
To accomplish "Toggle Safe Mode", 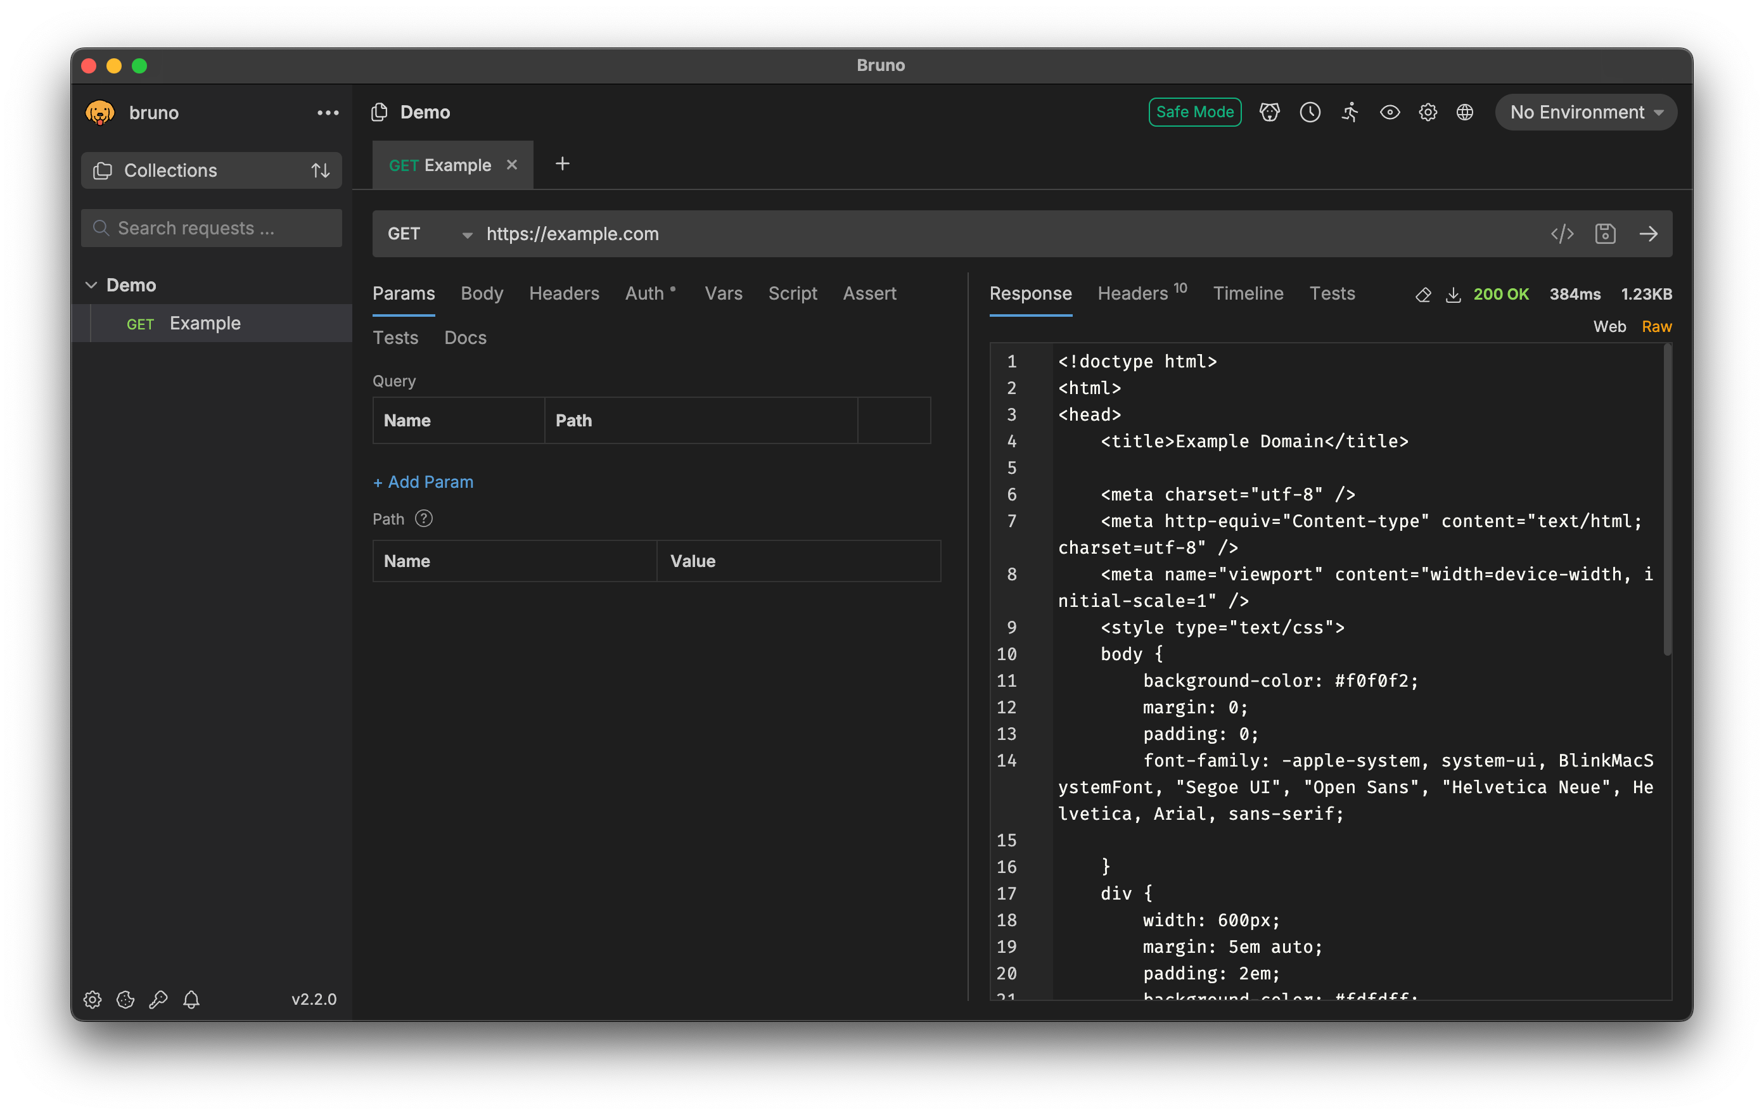I will pyautogui.click(x=1195, y=112).
